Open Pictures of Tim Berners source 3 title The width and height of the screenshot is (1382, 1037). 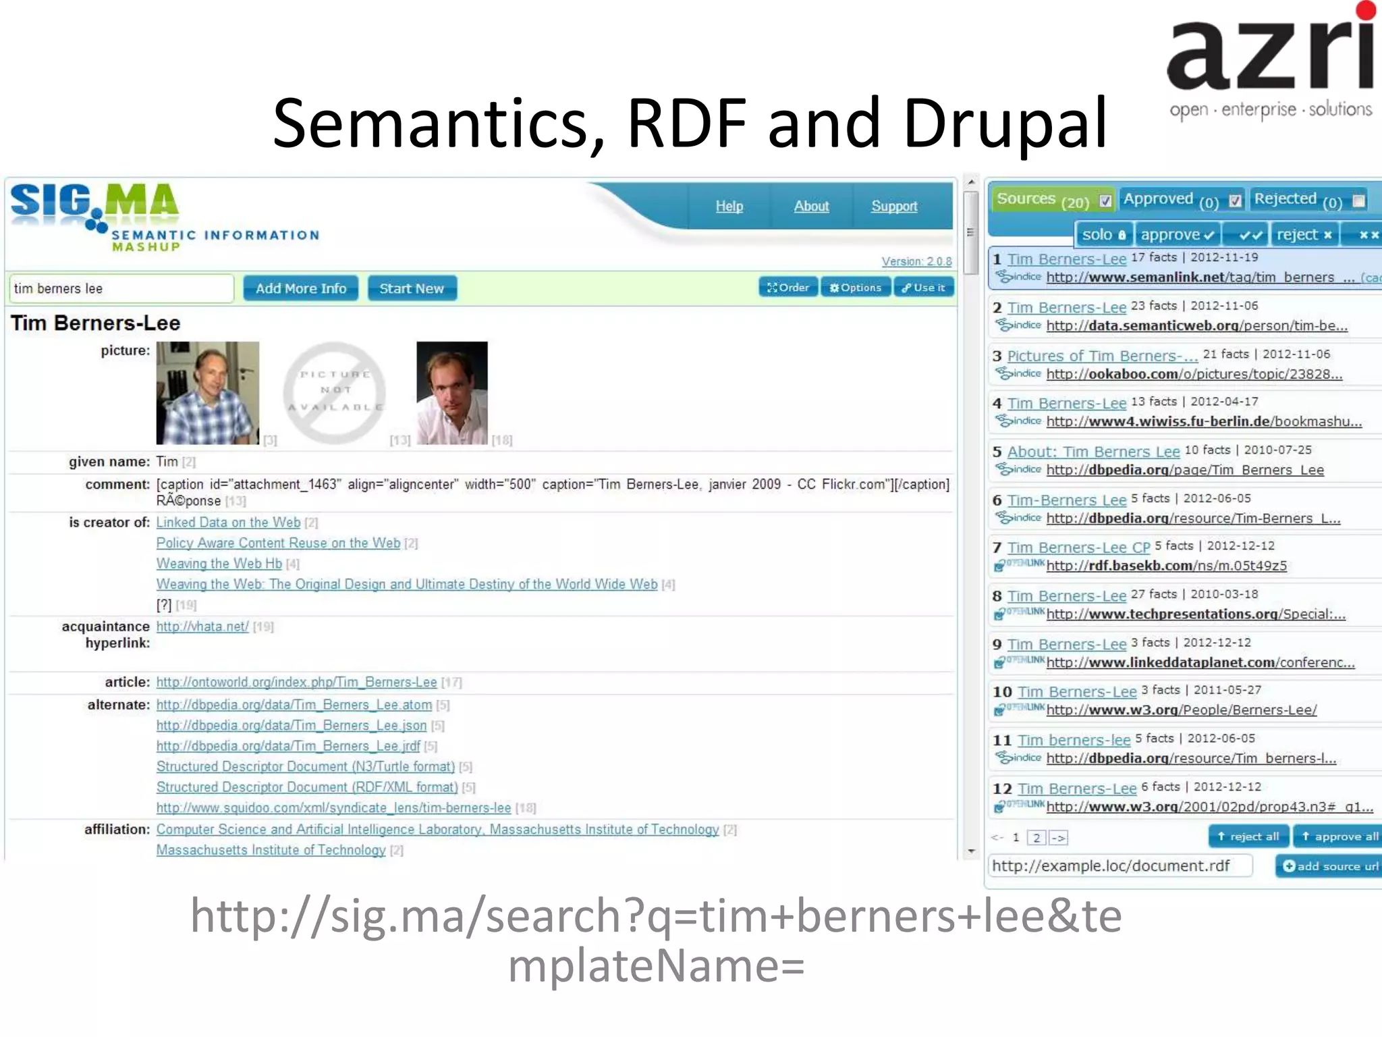1103,356
